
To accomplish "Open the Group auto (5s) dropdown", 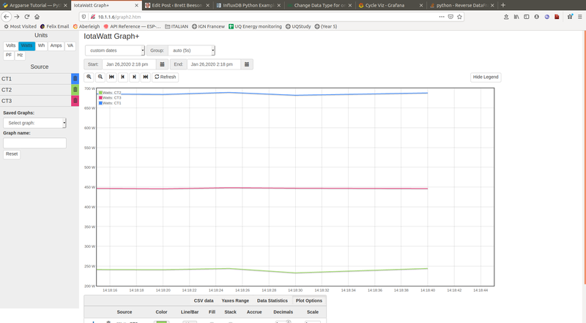I will [x=191, y=50].
